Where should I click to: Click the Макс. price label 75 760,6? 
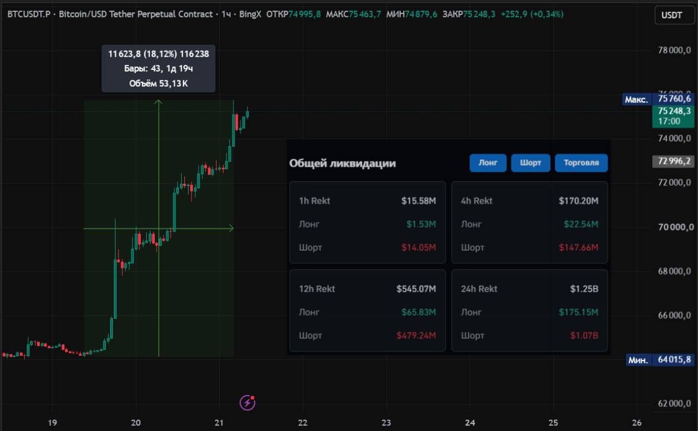click(x=675, y=99)
